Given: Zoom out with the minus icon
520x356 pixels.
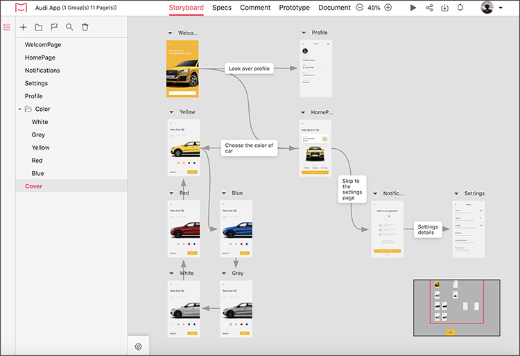Looking at the screenshot, I should point(359,8).
